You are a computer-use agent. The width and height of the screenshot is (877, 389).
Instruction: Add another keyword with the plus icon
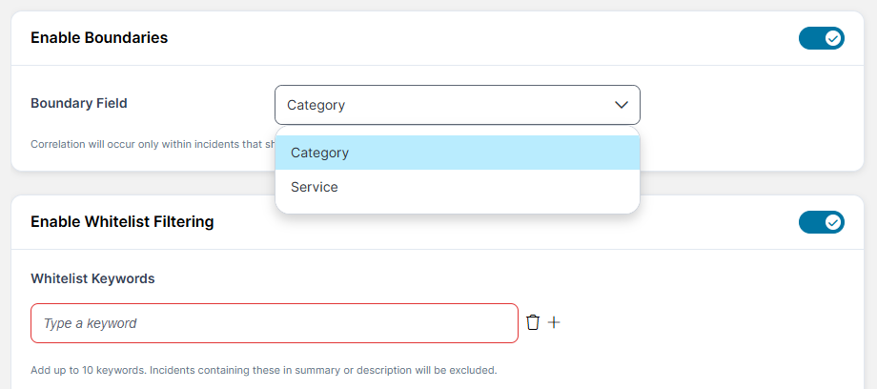tap(554, 322)
